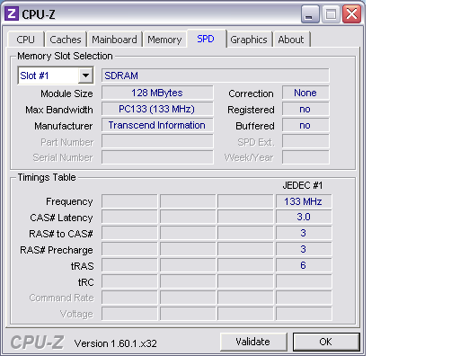This screenshot has height=356, width=460.
Task: Click the Registered value no
Action: 305,109
